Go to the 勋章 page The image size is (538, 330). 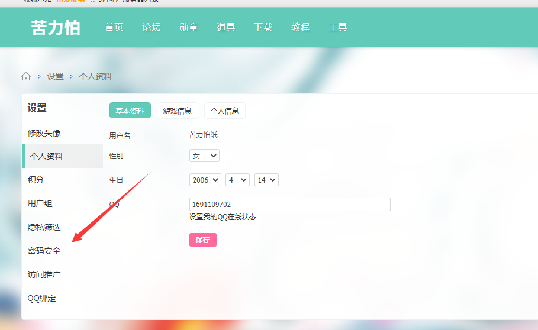(x=189, y=27)
